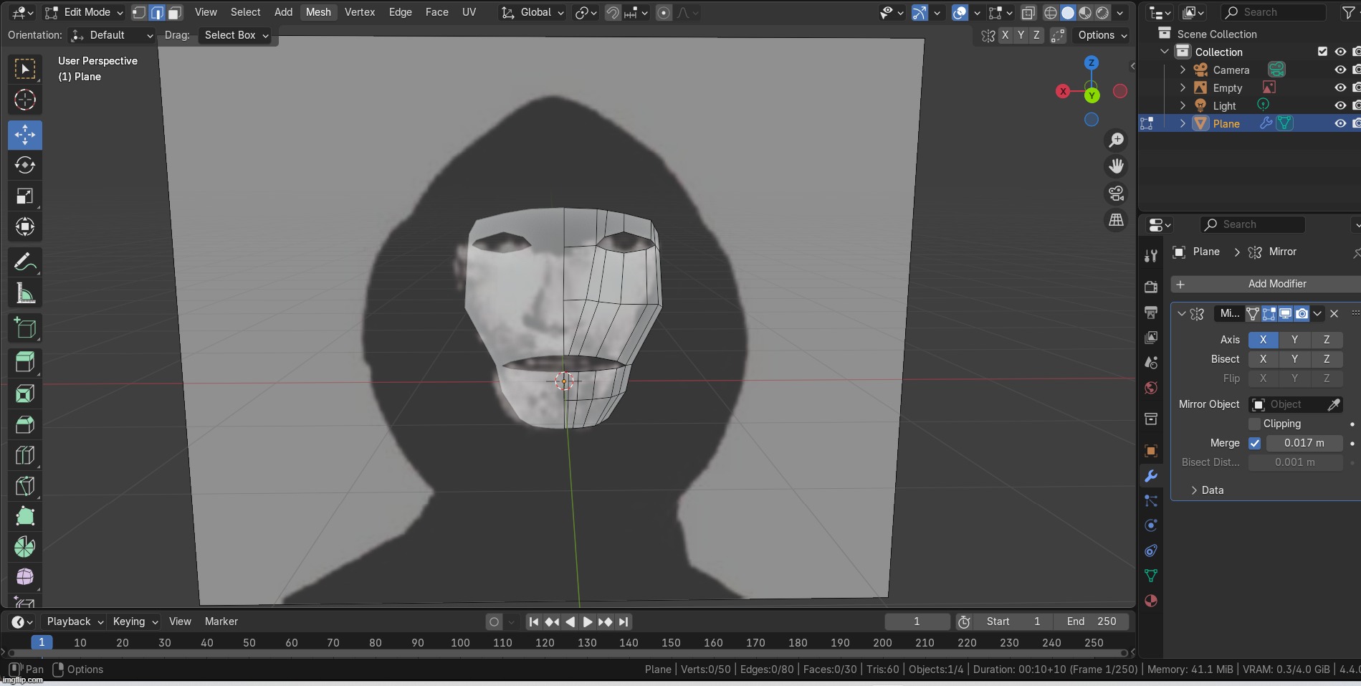Choose the Rotate tool

click(x=25, y=166)
